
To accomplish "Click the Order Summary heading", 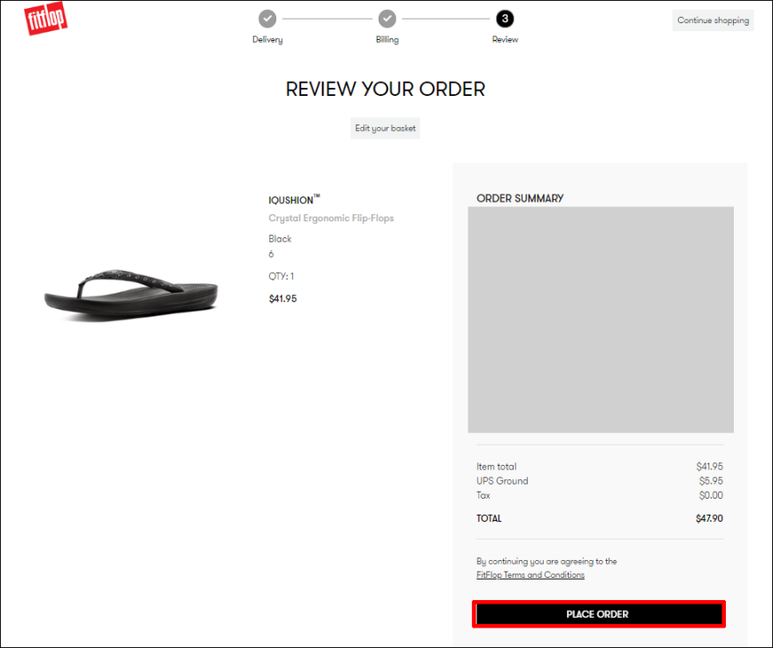I will point(520,198).
